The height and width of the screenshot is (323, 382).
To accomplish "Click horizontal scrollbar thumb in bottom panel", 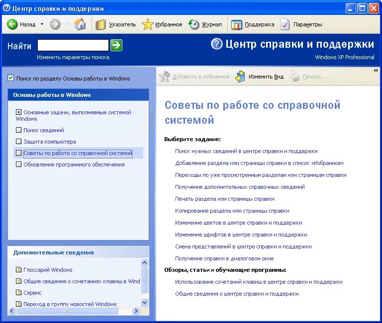I will click(x=67, y=311).
